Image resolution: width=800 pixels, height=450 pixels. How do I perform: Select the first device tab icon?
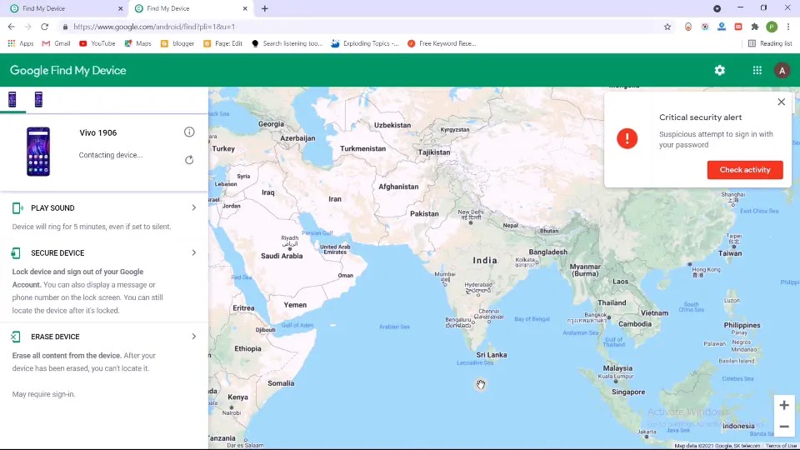[x=12, y=99]
